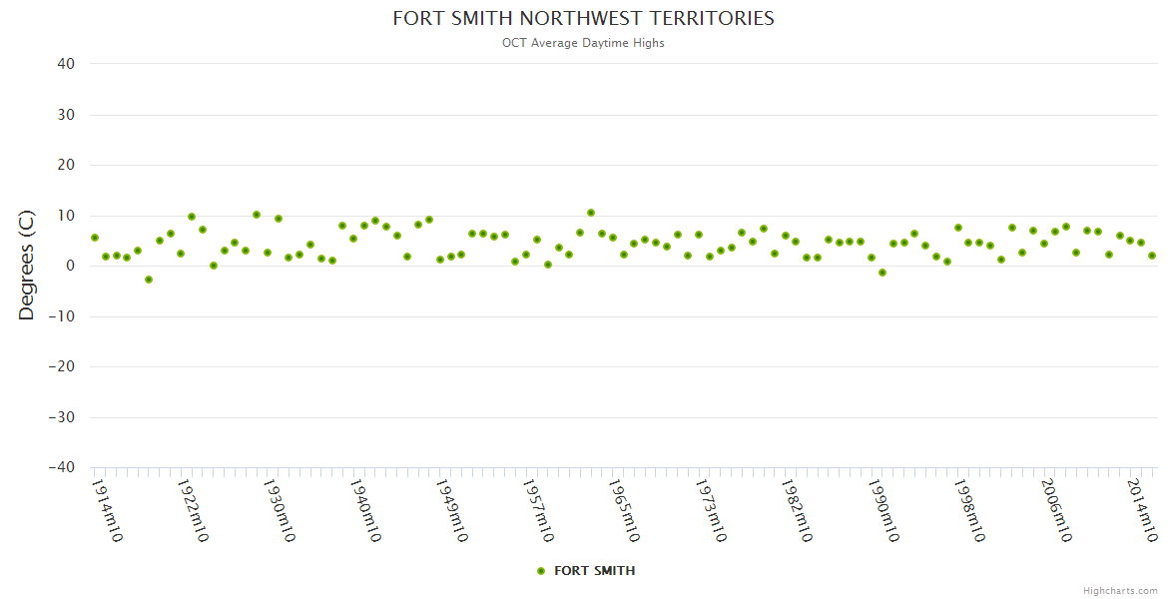Click the green legend marker dot
This screenshot has width=1168, height=599.
pyautogui.click(x=541, y=571)
